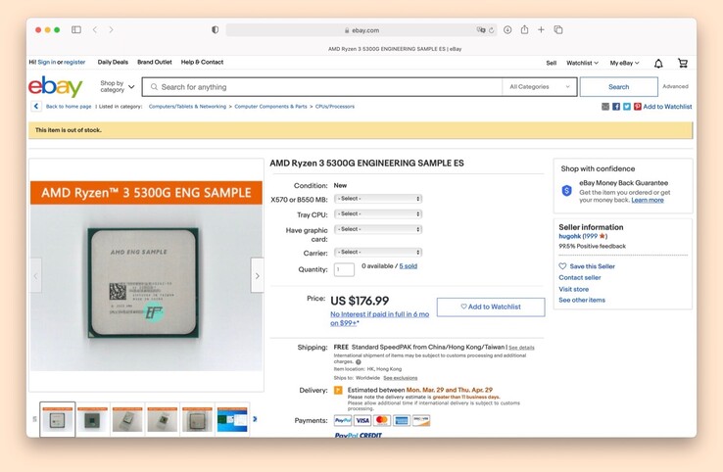Viewport: 723px width, 472px height.
Task: Open Daily Deals
Action: (x=113, y=63)
